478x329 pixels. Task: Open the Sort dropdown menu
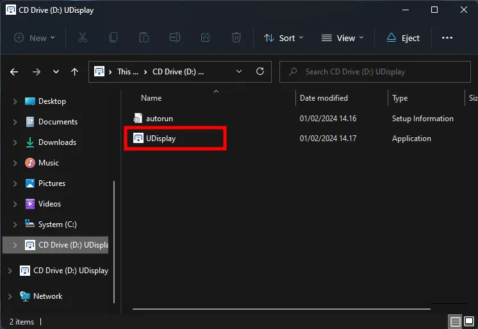[x=284, y=38]
